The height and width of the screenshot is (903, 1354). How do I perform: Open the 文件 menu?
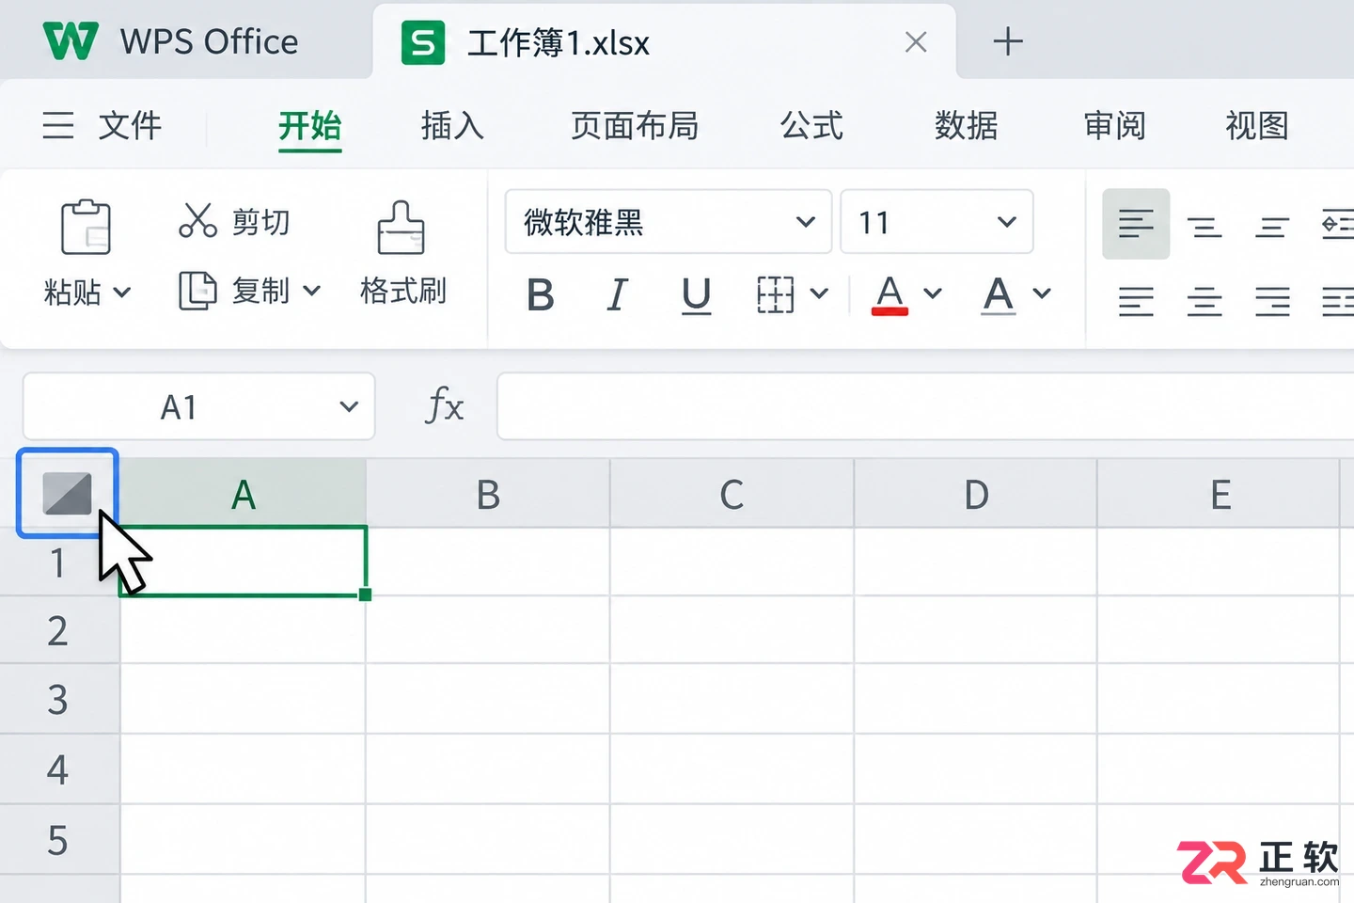(x=130, y=125)
